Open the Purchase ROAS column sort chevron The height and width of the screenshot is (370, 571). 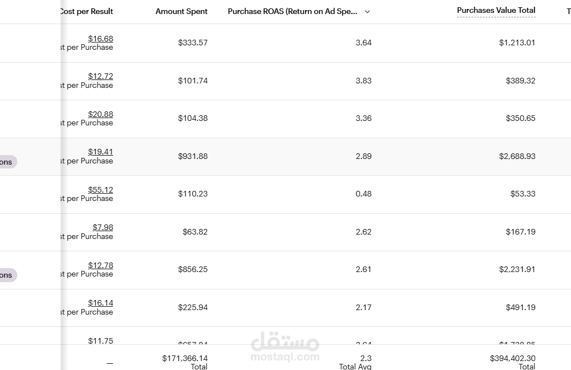point(368,12)
